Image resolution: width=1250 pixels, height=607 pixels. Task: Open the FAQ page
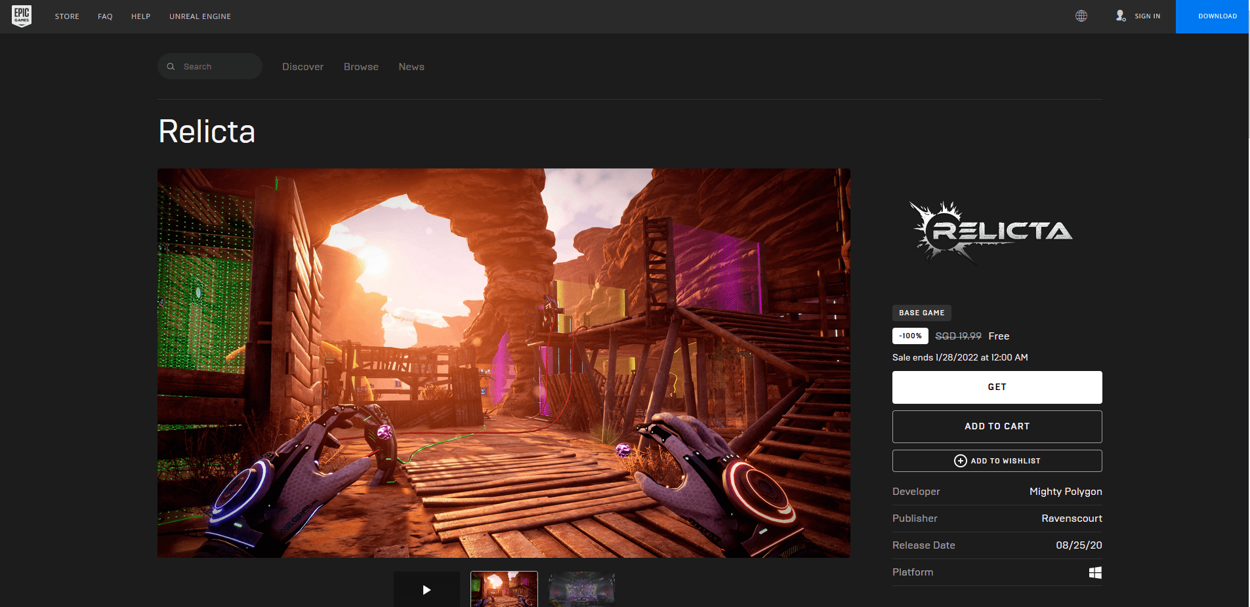105,16
